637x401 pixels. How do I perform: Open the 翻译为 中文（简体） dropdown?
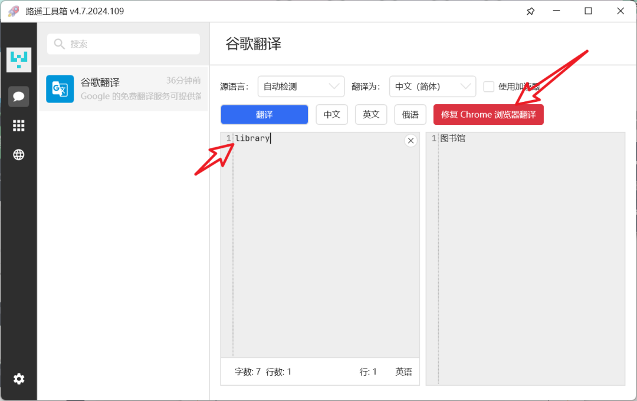pos(432,87)
